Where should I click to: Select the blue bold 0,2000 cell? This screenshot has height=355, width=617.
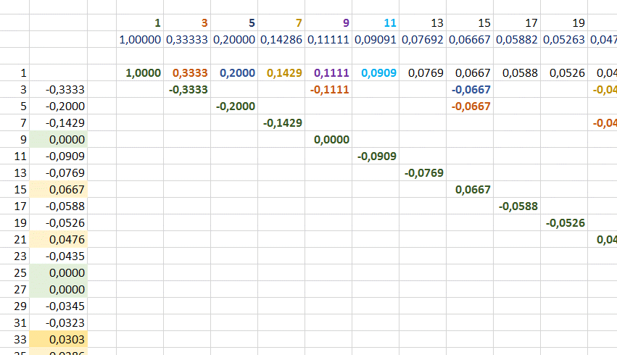point(234,72)
